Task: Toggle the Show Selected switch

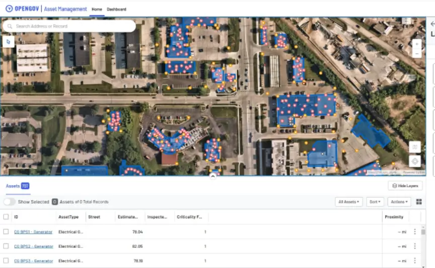Action: (9, 202)
